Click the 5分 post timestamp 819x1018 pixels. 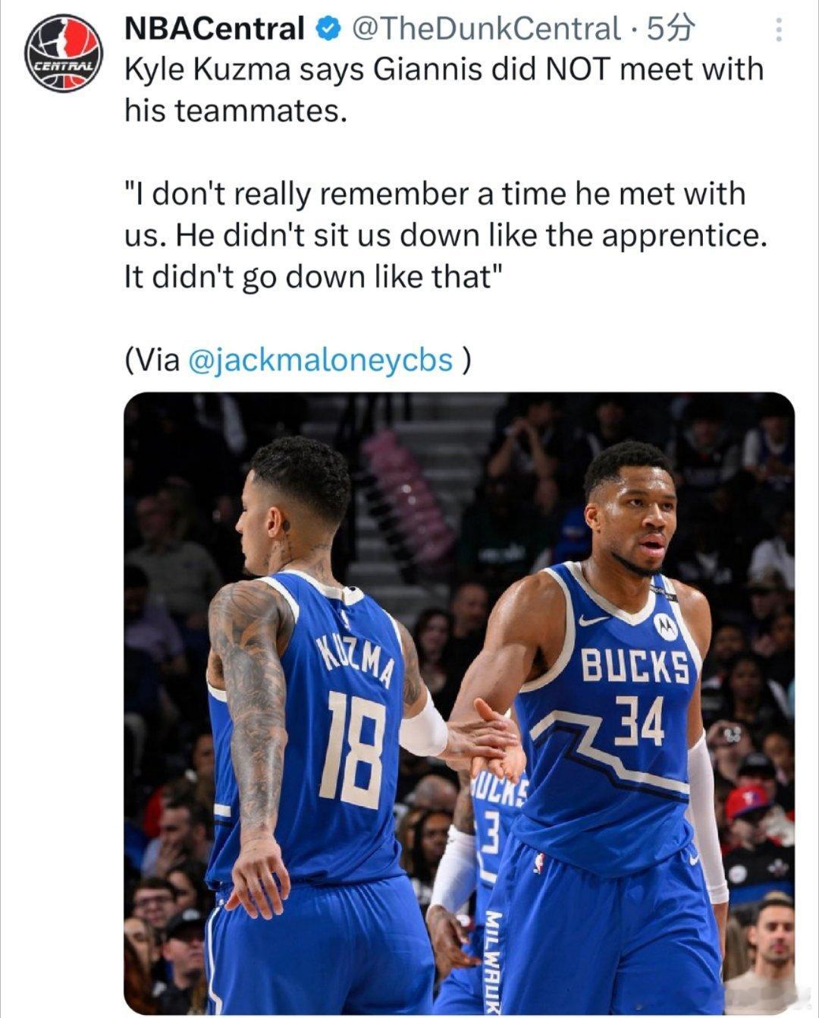click(670, 29)
